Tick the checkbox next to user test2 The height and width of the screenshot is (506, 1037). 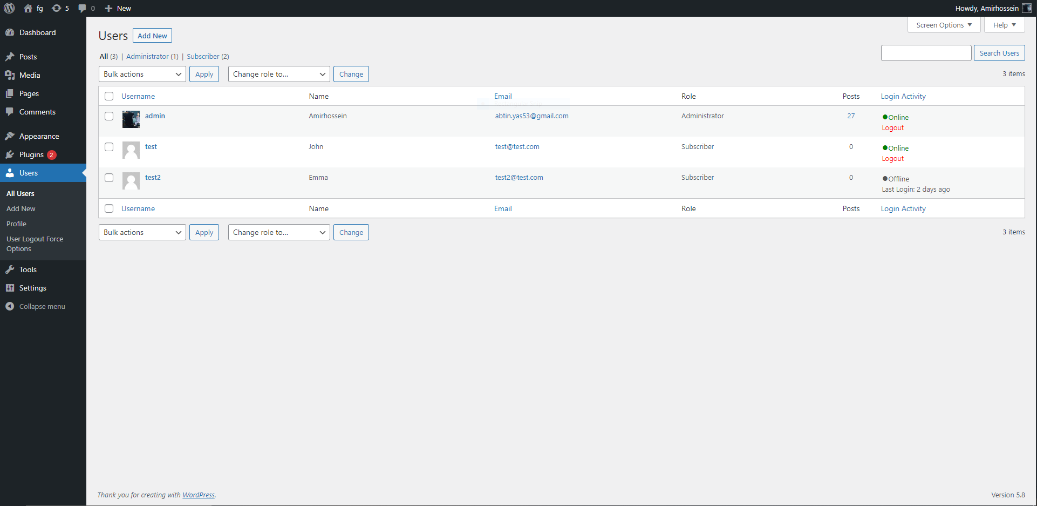[109, 177]
